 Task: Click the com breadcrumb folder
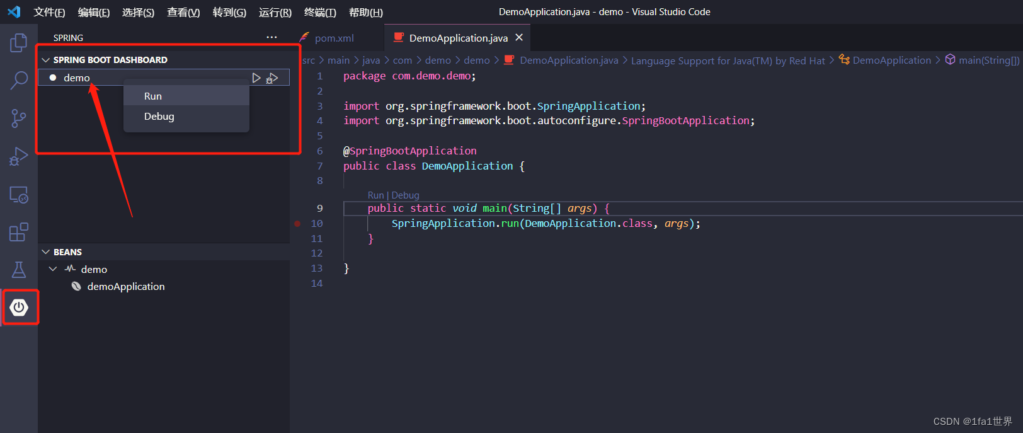(403, 60)
